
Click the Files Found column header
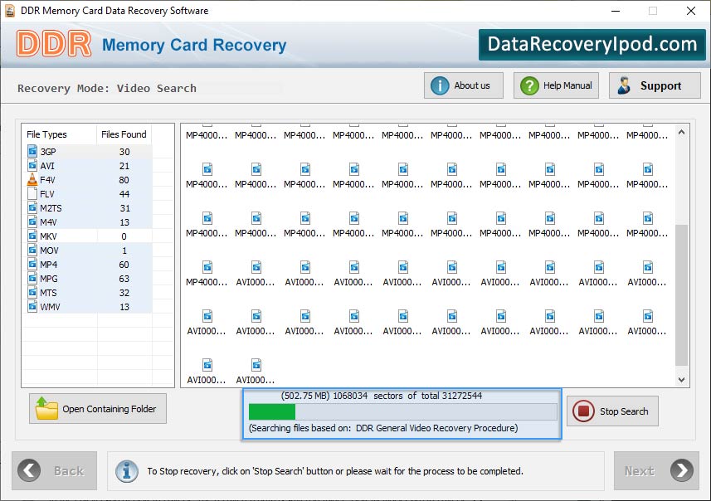click(124, 134)
